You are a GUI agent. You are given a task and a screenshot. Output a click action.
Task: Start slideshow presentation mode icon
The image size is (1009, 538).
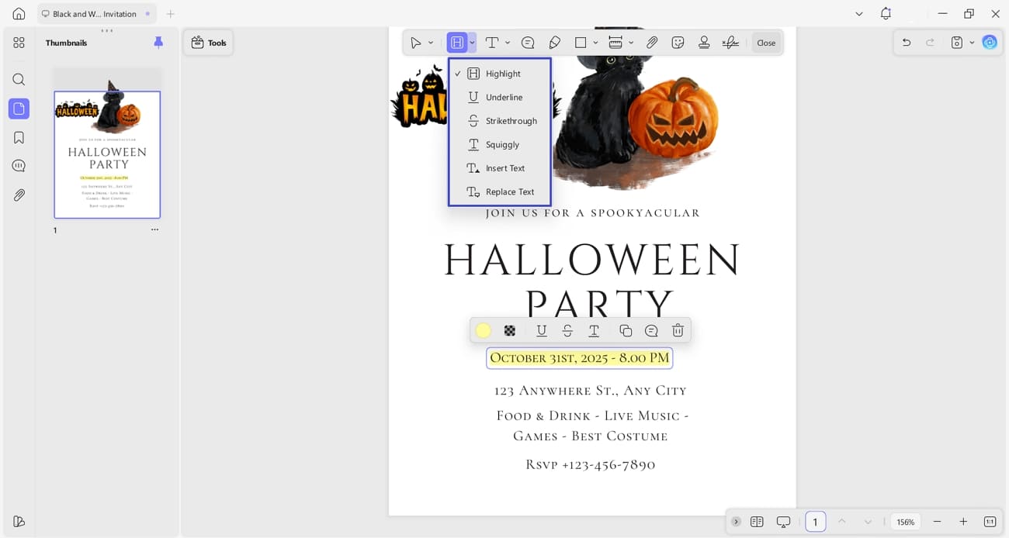(x=783, y=522)
